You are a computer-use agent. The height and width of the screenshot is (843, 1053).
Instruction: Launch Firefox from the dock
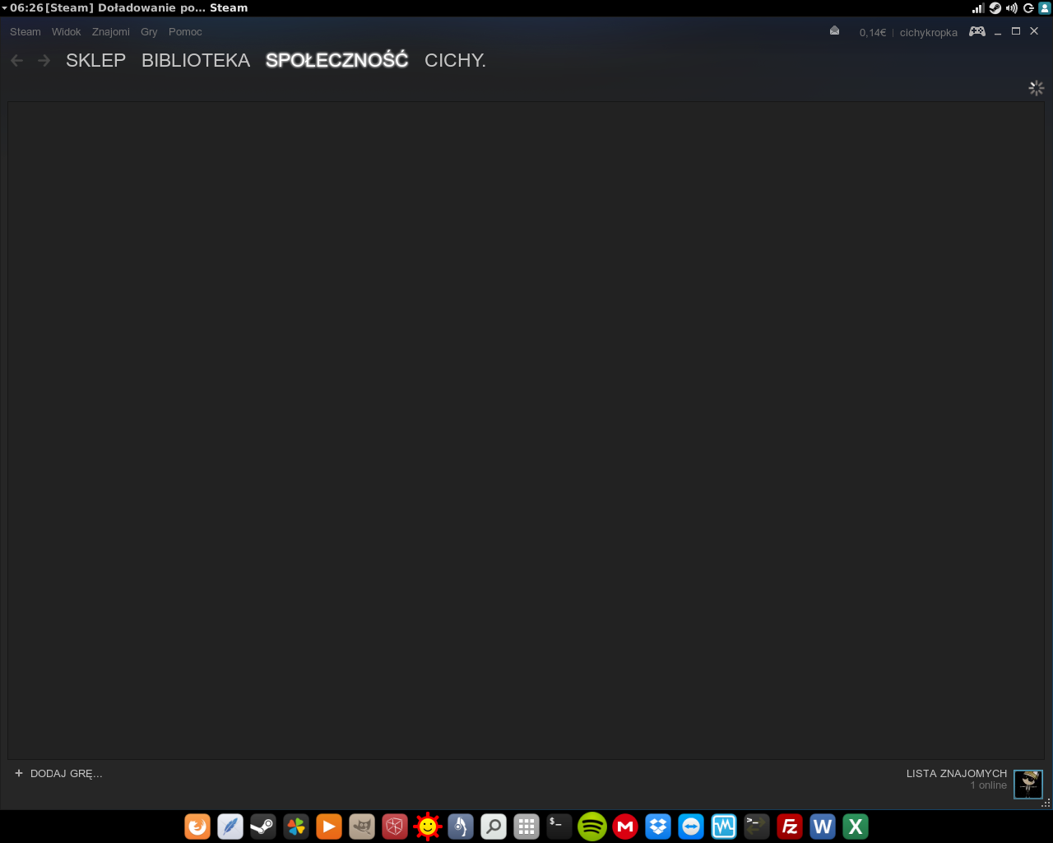point(197,826)
